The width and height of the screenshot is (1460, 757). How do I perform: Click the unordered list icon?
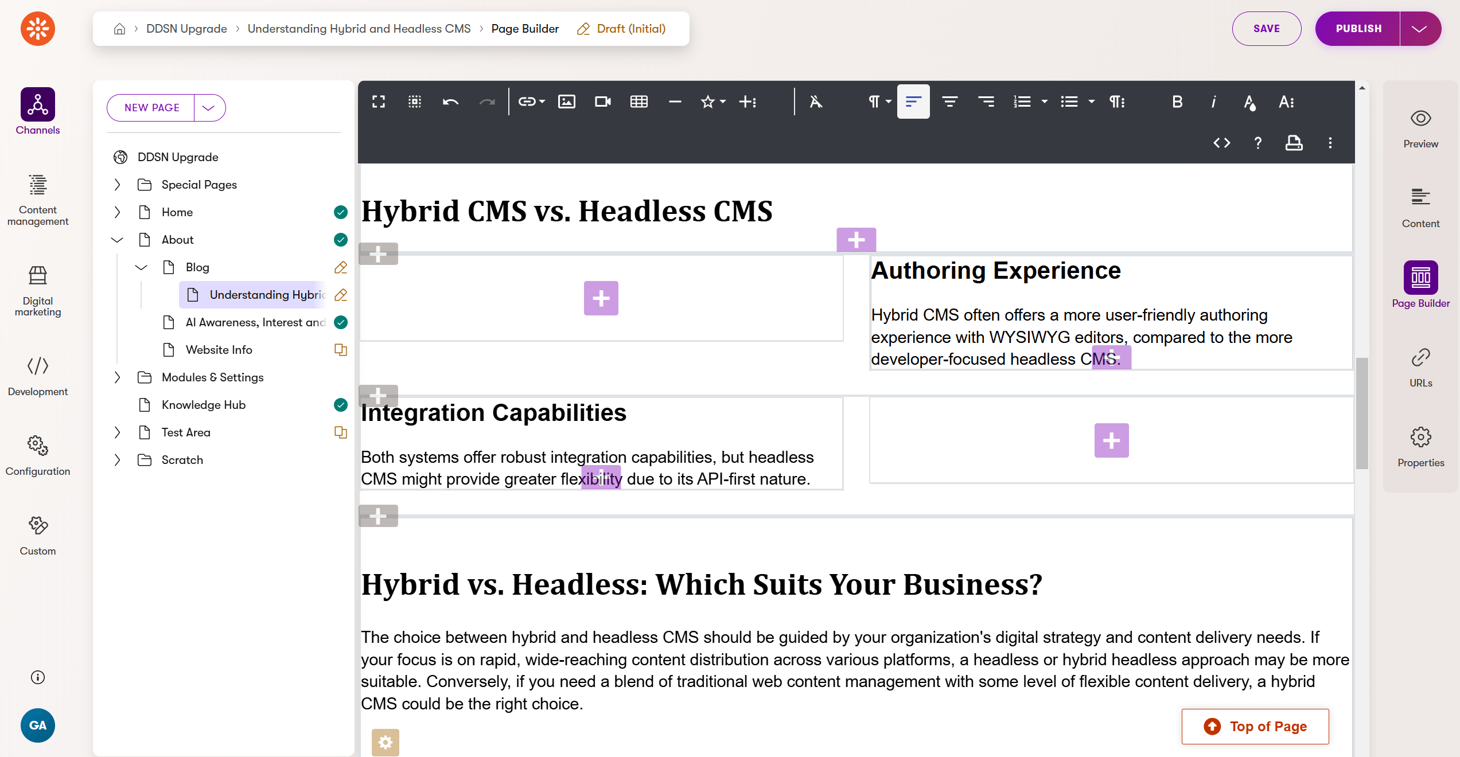[1069, 100]
